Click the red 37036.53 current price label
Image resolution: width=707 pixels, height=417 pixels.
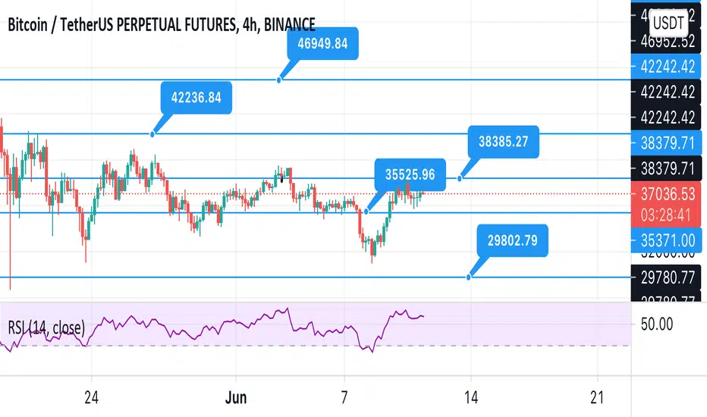[x=668, y=194]
